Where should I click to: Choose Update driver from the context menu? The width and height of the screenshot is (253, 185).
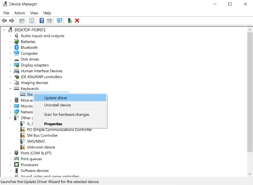click(x=55, y=98)
